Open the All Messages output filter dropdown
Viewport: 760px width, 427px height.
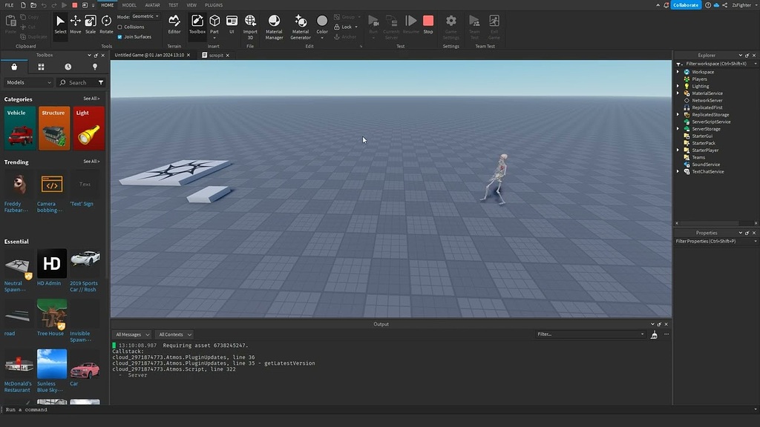point(131,334)
